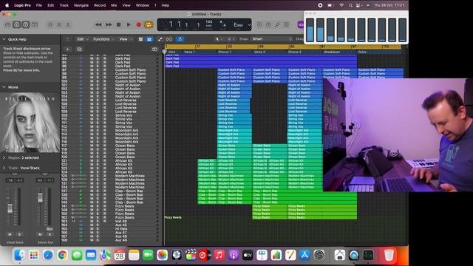Mute the Hi Hats track
The height and width of the screenshot is (266, 473).
(x=92, y=228)
